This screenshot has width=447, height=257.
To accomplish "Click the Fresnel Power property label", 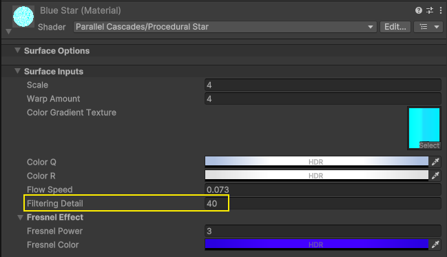I will coord(54,231).
